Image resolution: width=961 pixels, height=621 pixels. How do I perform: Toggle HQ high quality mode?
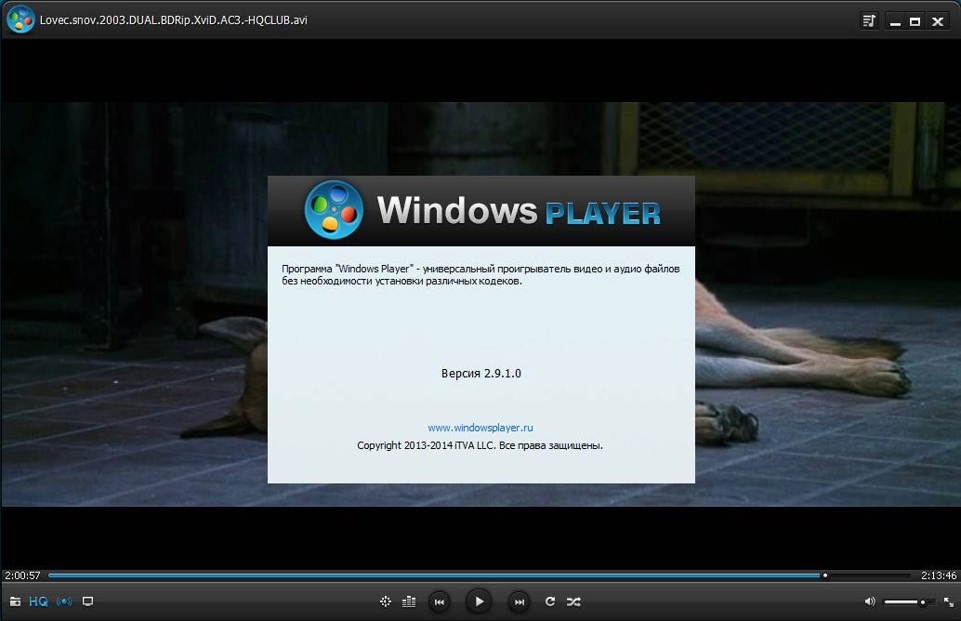38,601
